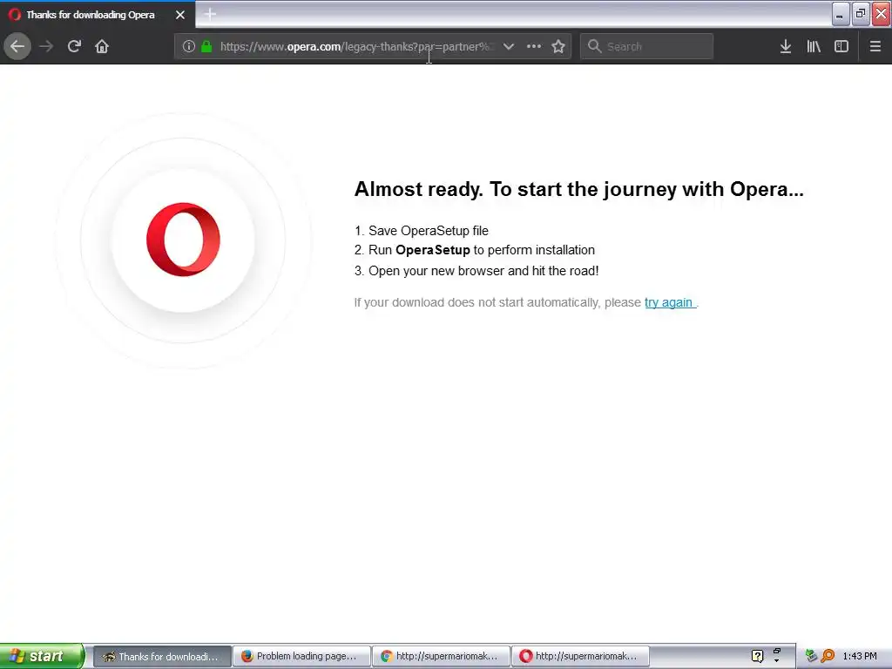Switch to Opera supermariomak taskbar window
Image resolution: width=892 pixels, height=669 pixels.
coord(580,657)
